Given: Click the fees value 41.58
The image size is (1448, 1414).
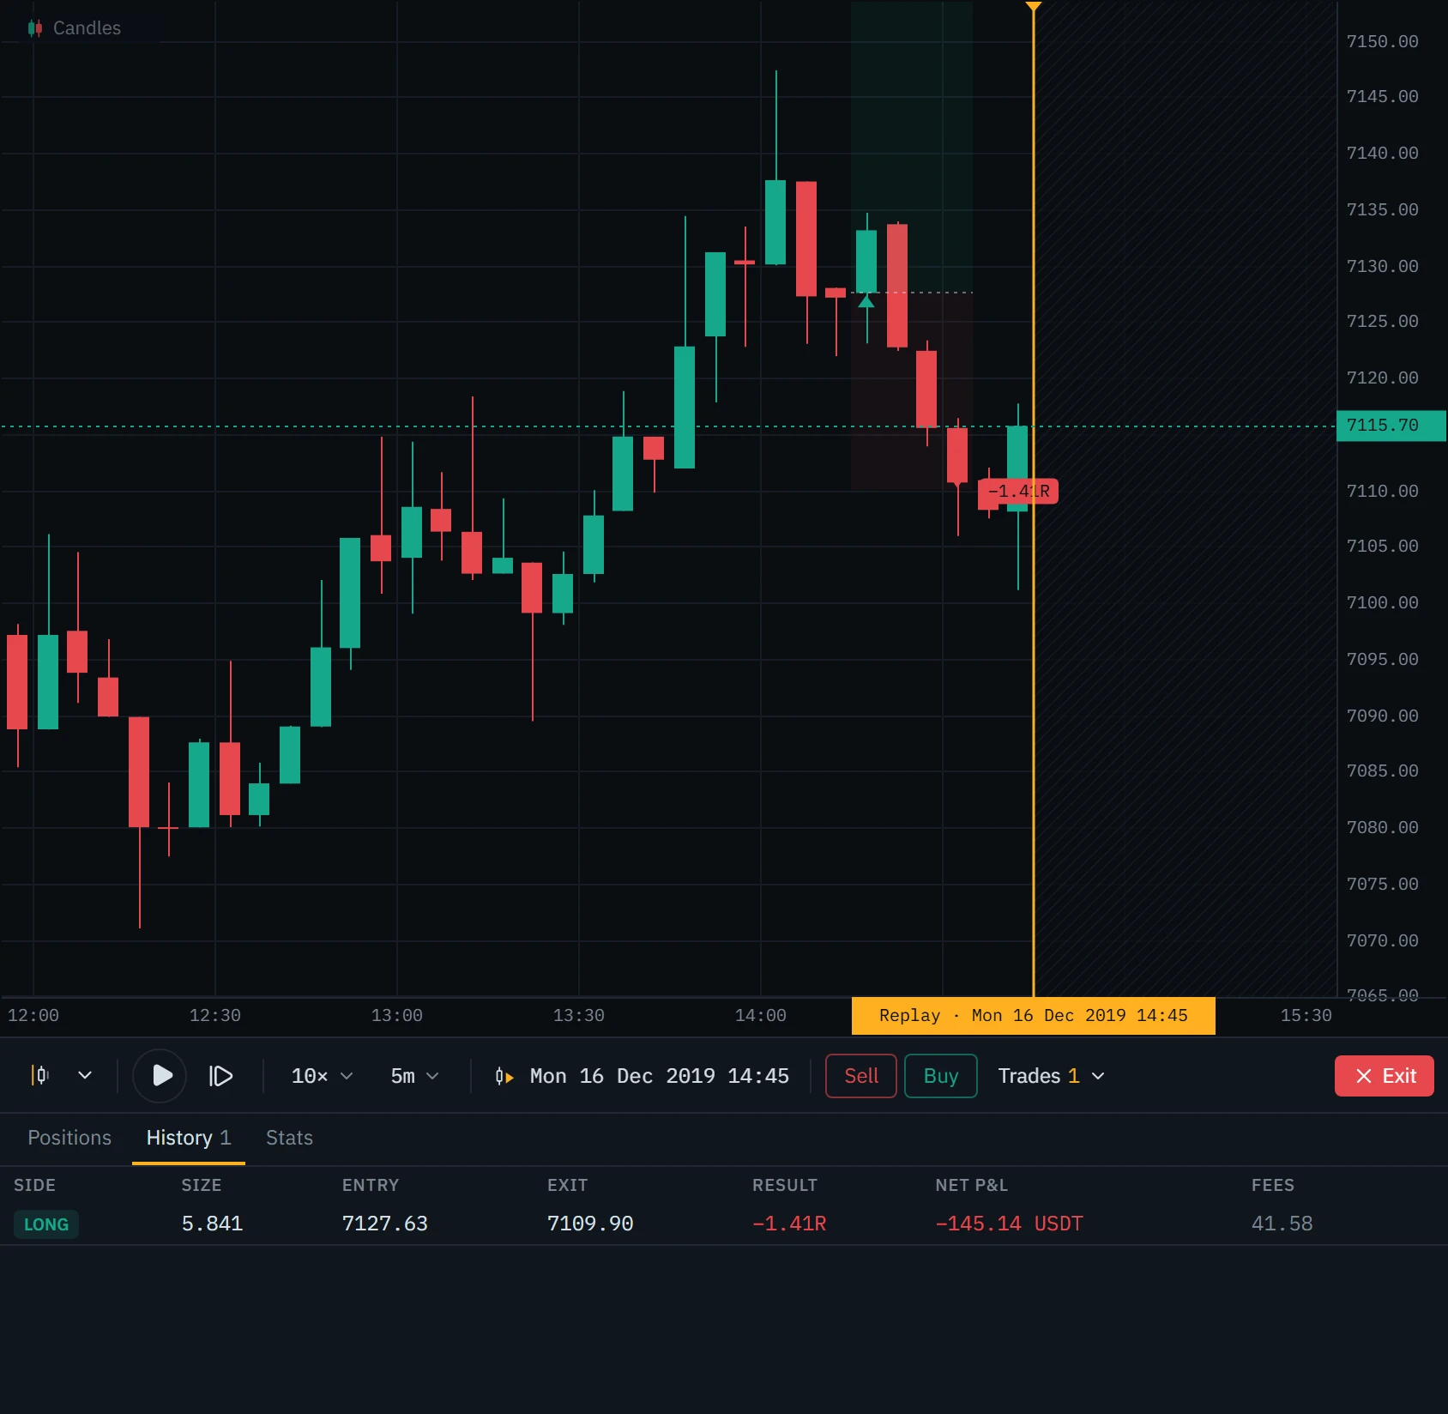Looking at the screenshot, I should click(1282, 1224).
